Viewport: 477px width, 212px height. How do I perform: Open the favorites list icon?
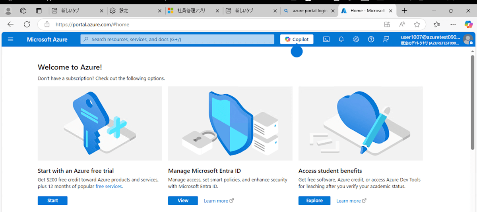tap(437, 24)
